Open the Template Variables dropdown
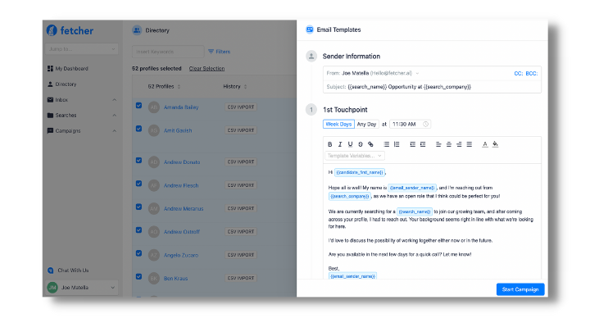This screenshot has height=332, width=590. coord(354,155)
